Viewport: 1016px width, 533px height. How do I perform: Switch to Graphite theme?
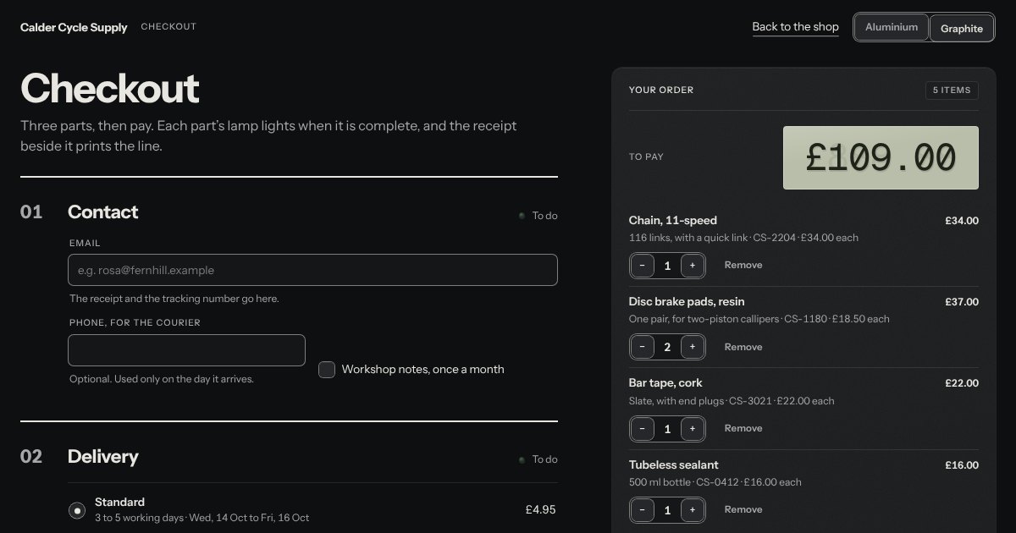click(962, 28)
